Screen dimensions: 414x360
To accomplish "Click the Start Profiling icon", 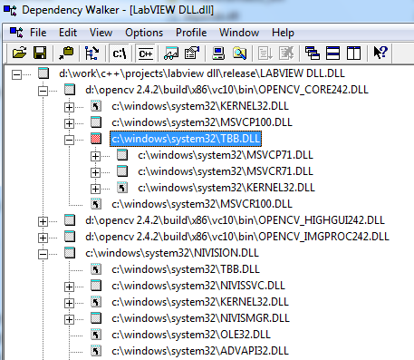I will (x=265, y=54).
